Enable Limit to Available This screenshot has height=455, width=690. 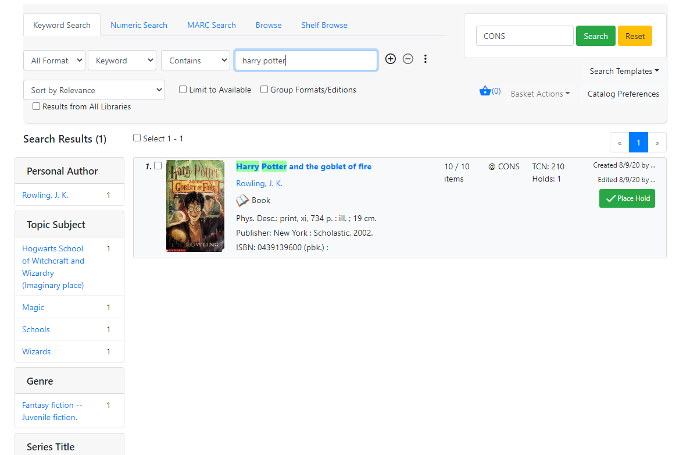click(183, 89)
